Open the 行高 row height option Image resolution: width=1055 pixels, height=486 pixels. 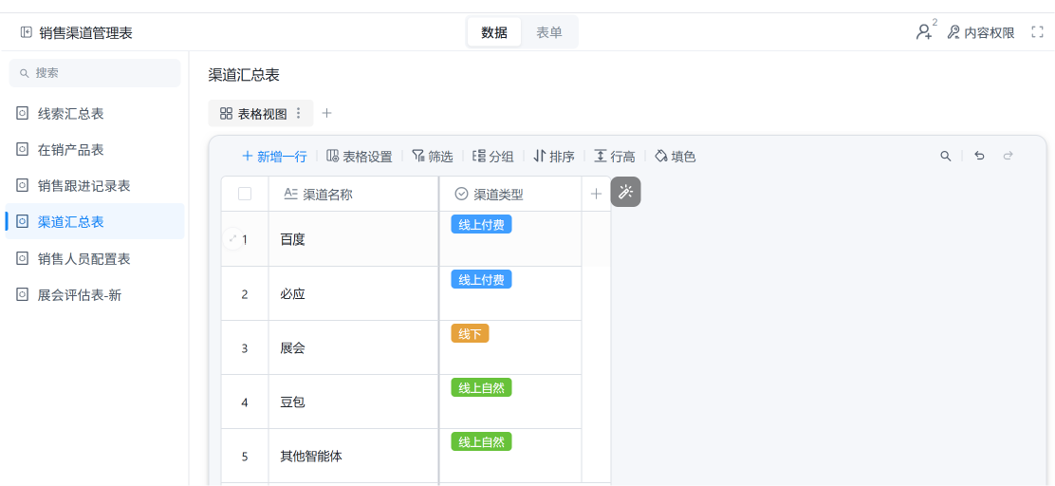[614, 157]
